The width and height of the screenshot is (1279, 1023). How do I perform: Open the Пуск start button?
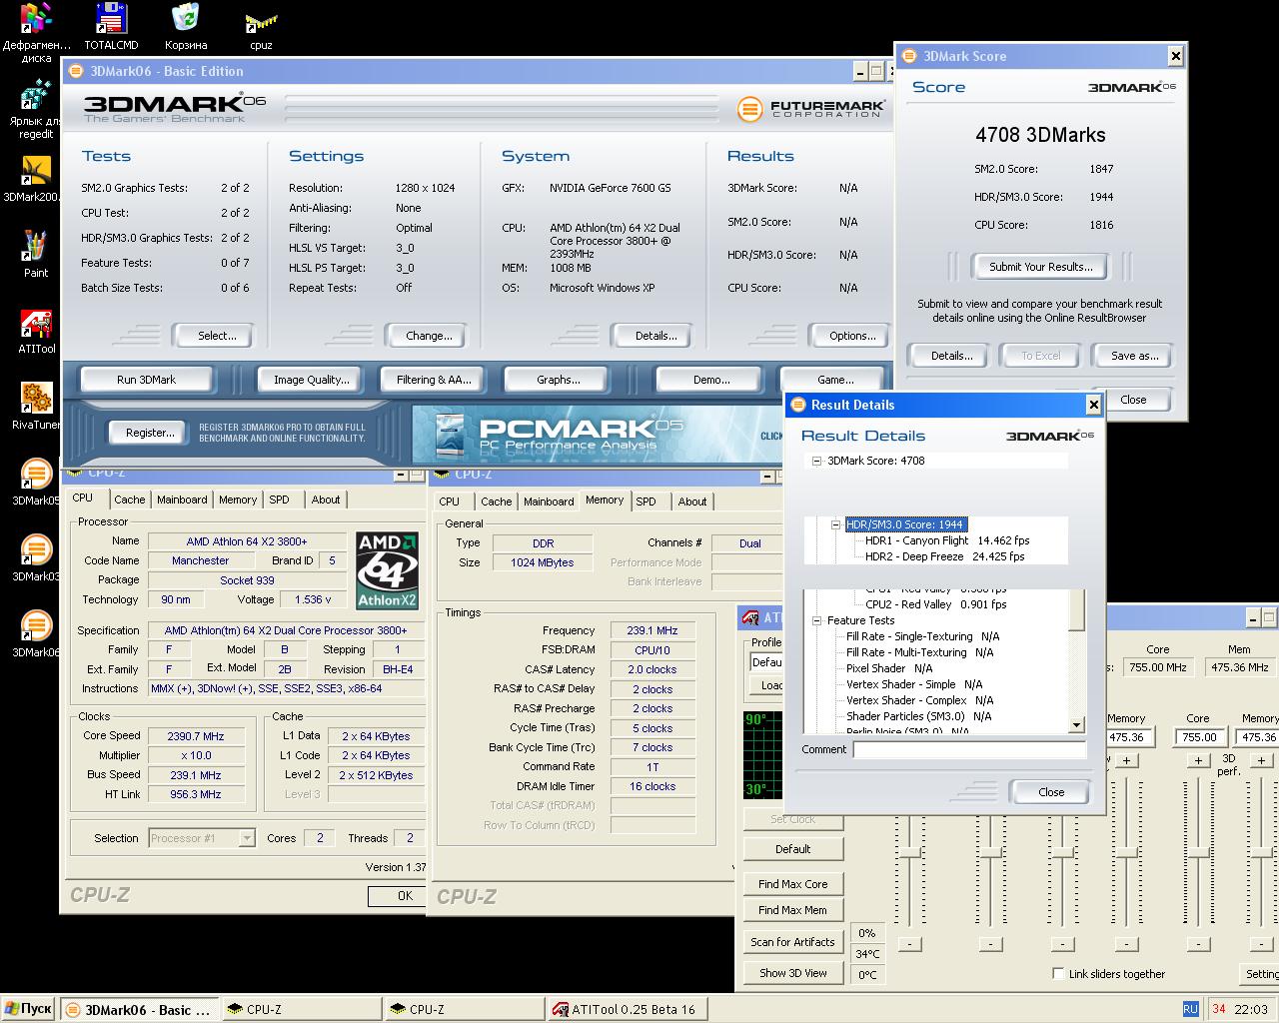[x=28, y=1009]
